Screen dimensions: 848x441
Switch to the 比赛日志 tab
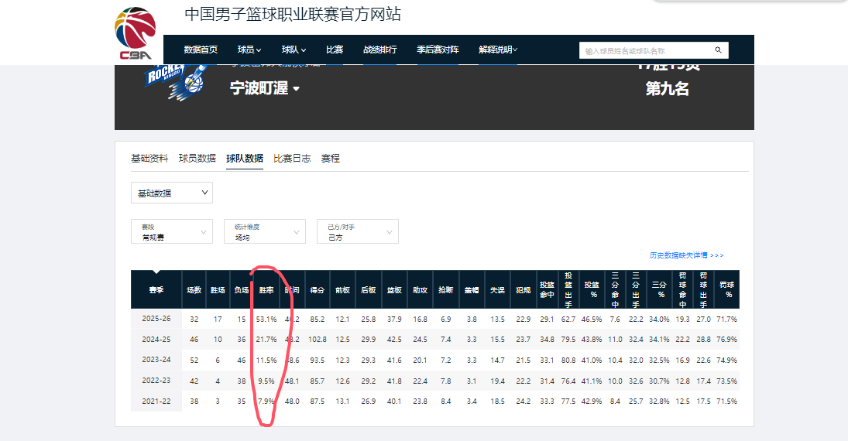point(292,159)
